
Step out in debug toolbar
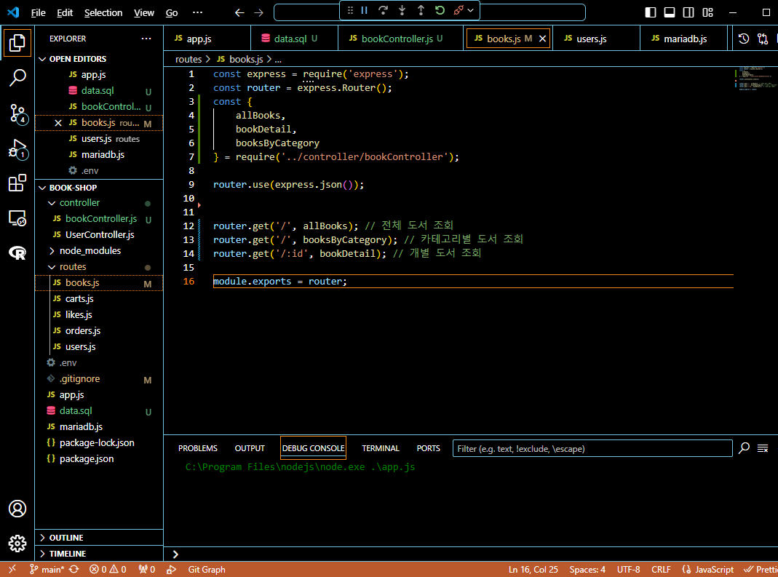pyautogui.click(x=421, y=10)
